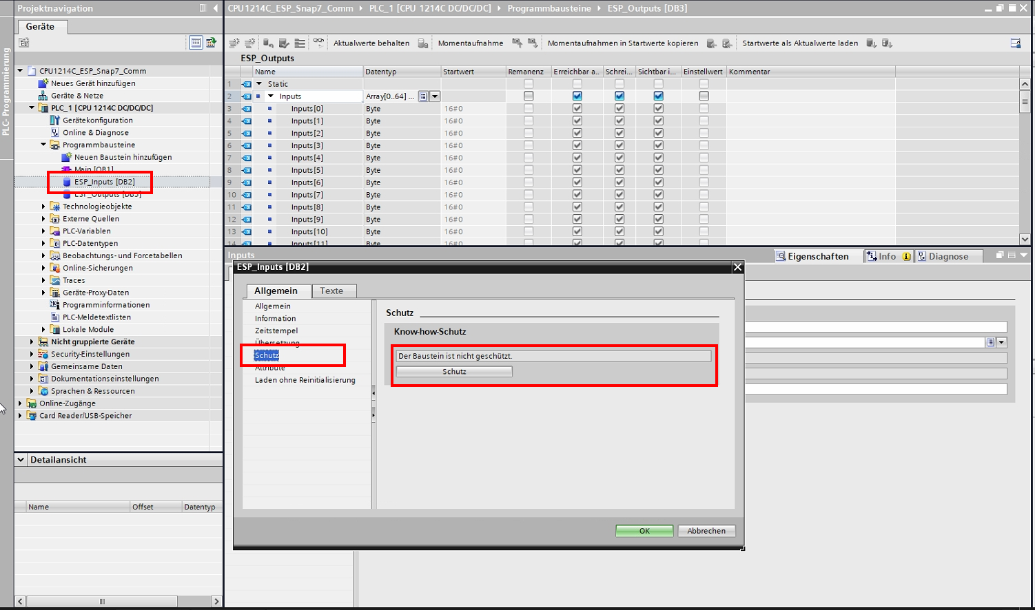
Task: Click the Neues Gerät hinzufügen icon
Action: tap(43, 83)
